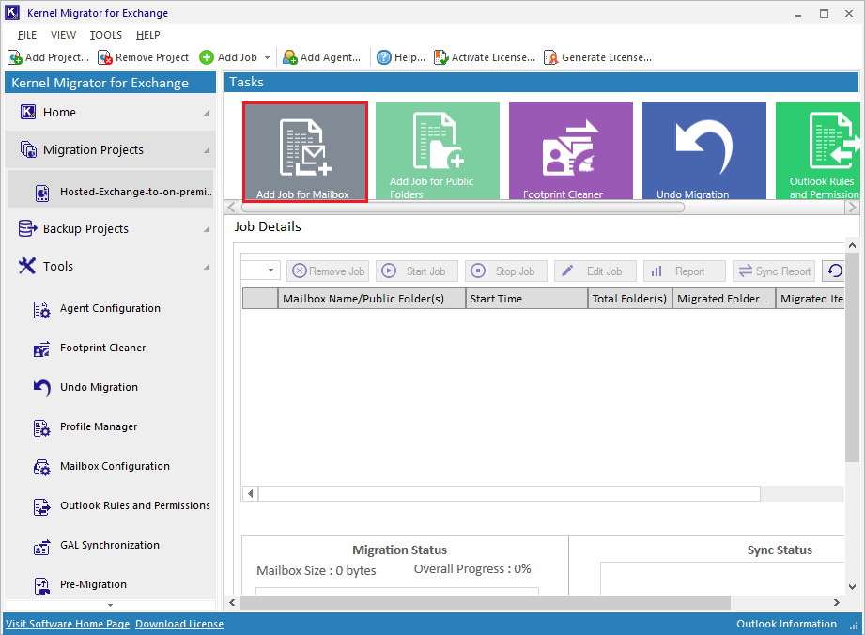Click the Help question mark icon
Image resolution: width=865 pixels, height=635 pixels.
pyautogui.click(x=384, y=57)
